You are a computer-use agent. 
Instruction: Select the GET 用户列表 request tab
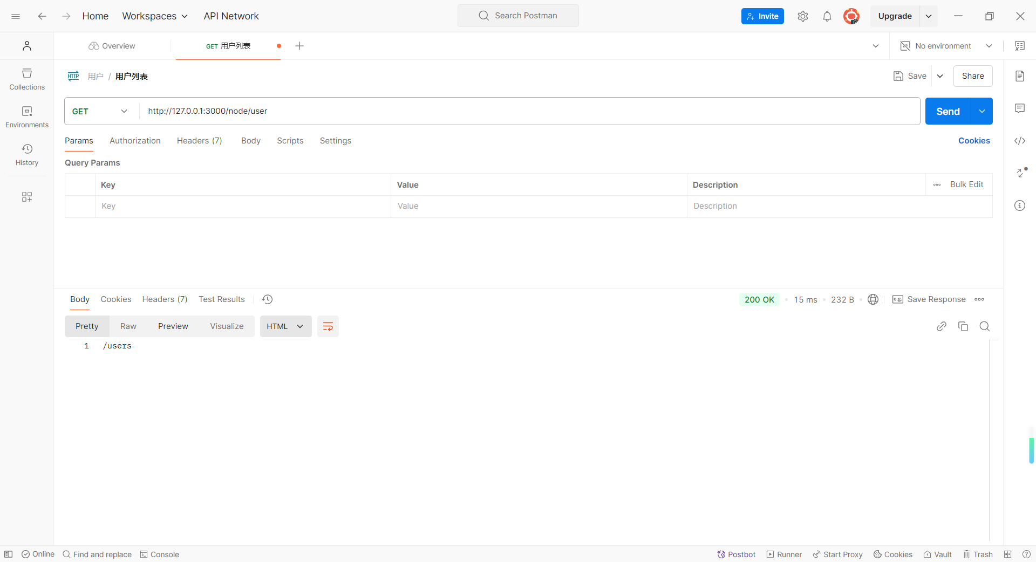(228, 46)
